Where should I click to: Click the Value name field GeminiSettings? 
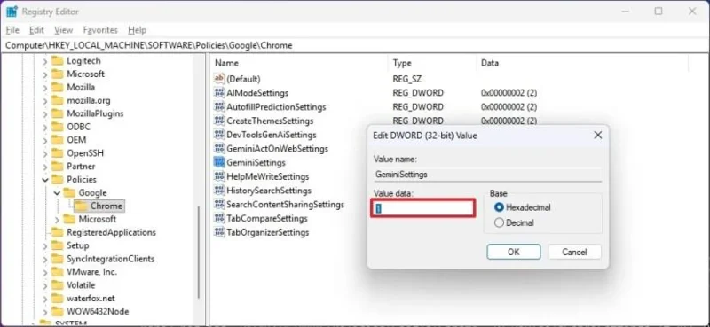(x=487, y=174)
